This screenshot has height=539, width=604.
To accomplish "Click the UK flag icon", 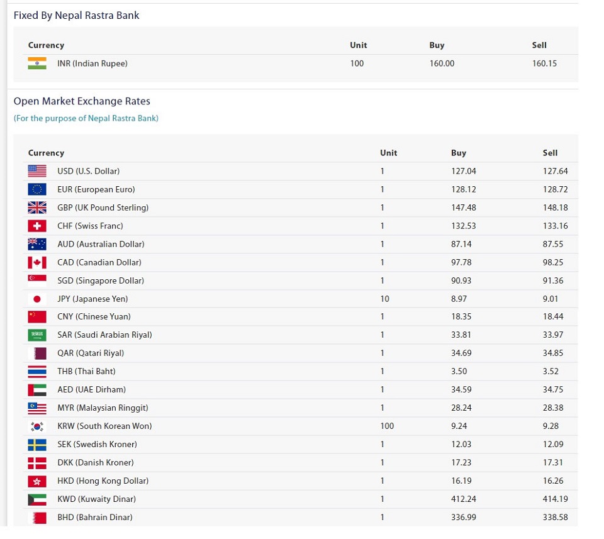I will [x=37, y=208].
